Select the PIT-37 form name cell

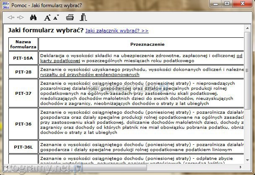(x=23, y=93)
